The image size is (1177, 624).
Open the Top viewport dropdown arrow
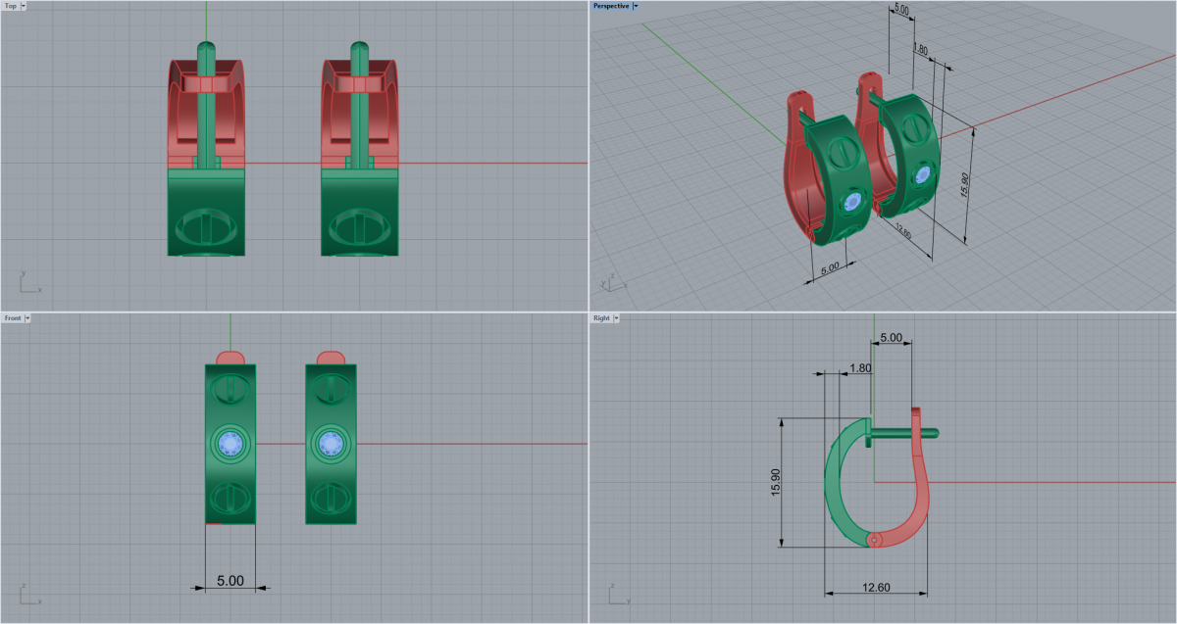pyautogui.click(x=24, y=6)
